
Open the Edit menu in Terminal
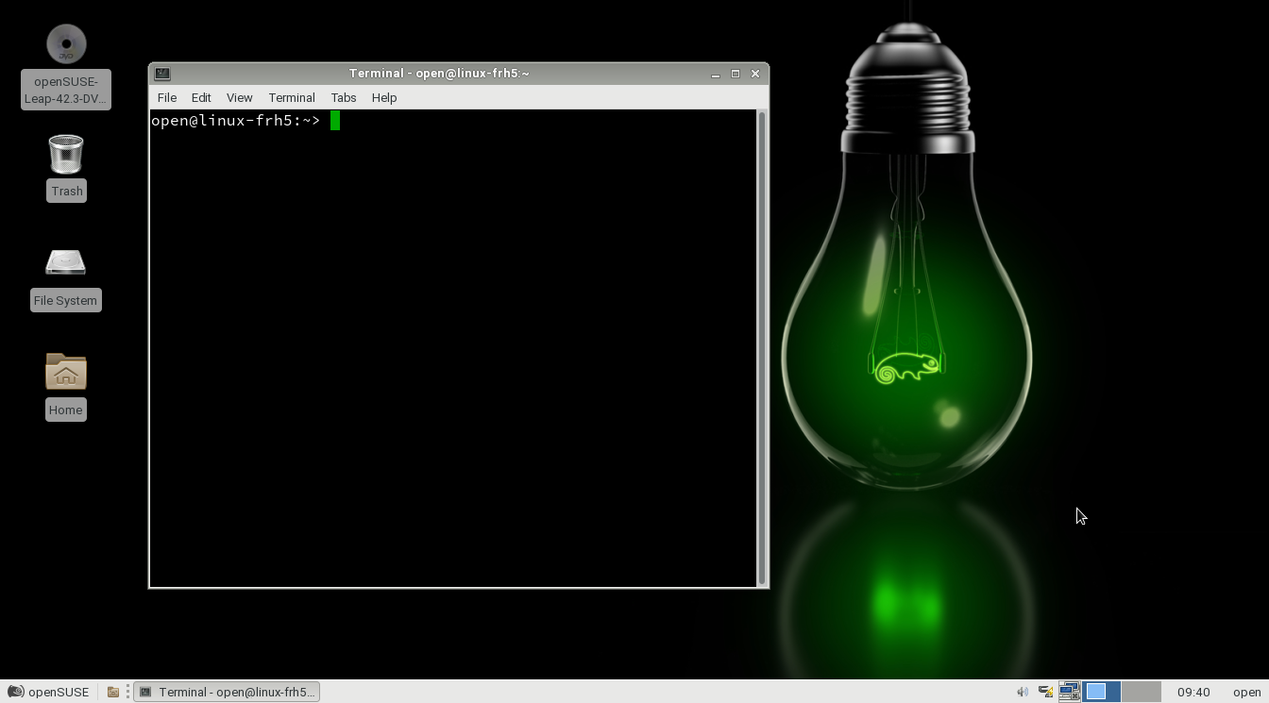(x=201, y=97)
